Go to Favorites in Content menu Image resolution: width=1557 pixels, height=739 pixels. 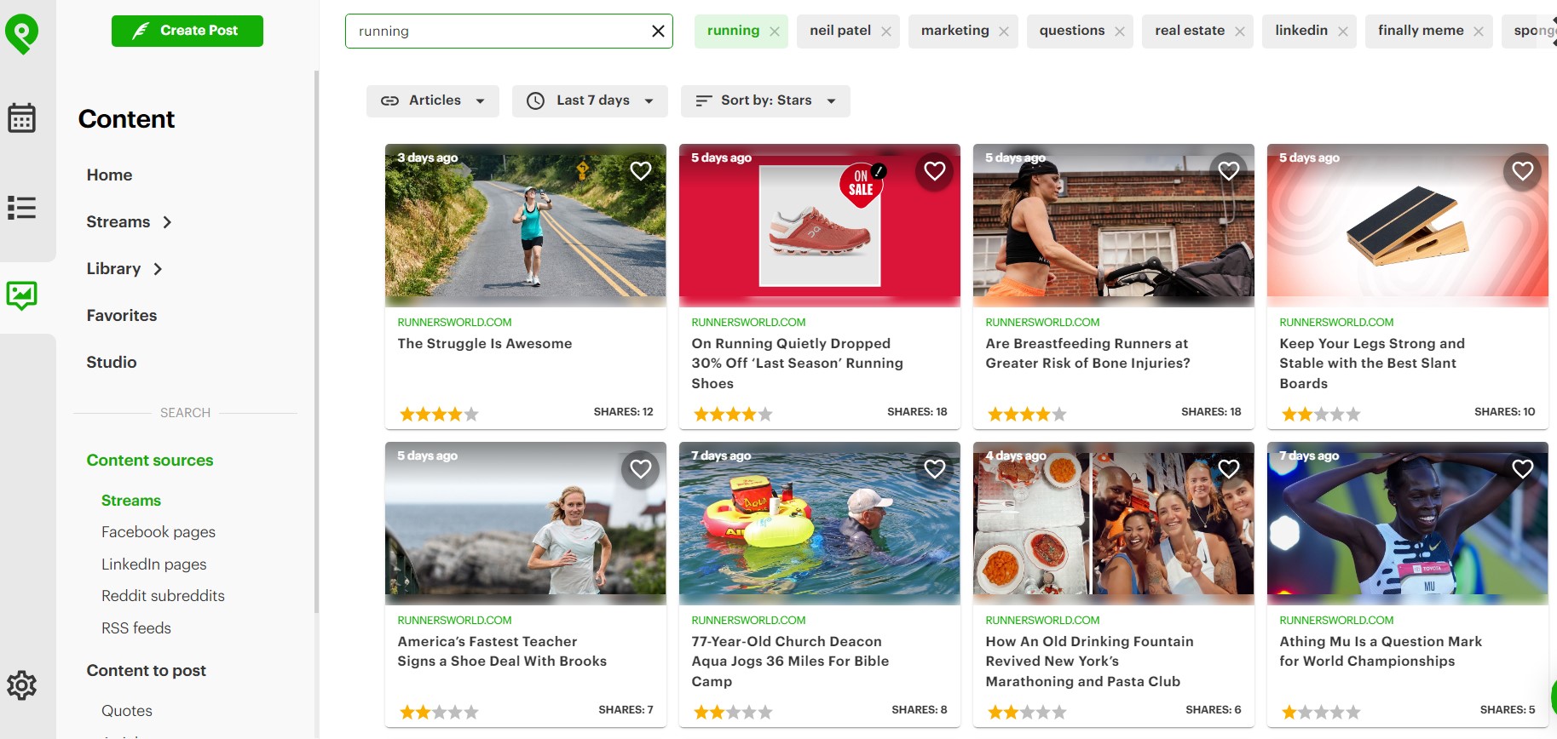(x=122, y=316)
